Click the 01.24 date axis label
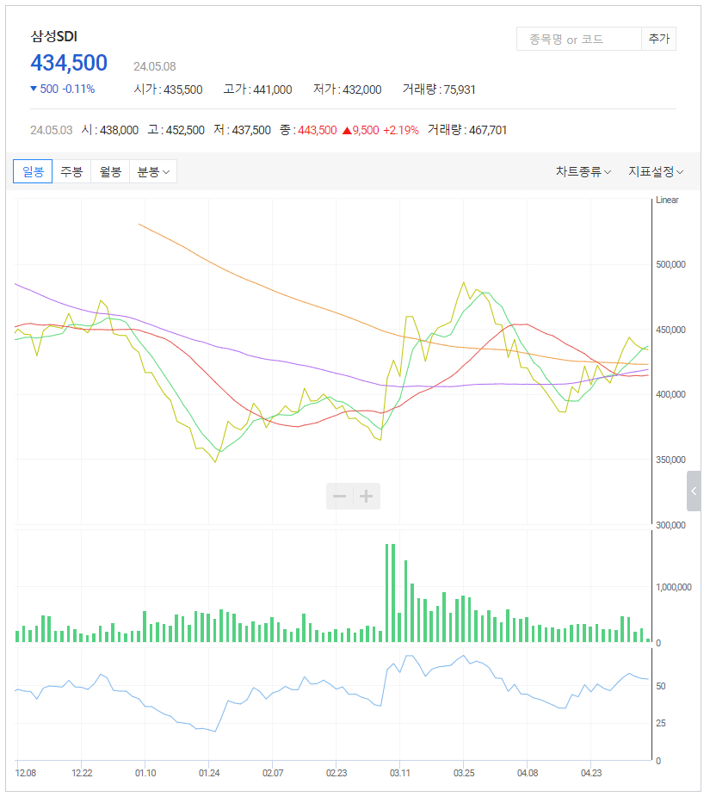 tap(209, 773)
